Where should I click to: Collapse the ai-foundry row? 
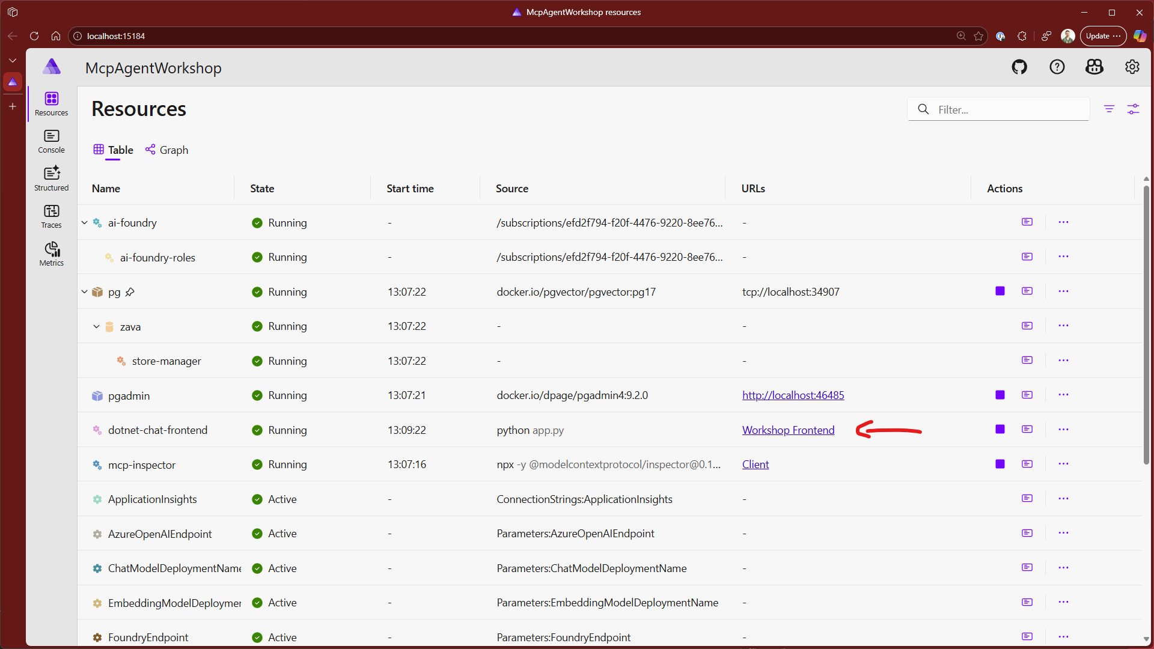tap(85, 223)
